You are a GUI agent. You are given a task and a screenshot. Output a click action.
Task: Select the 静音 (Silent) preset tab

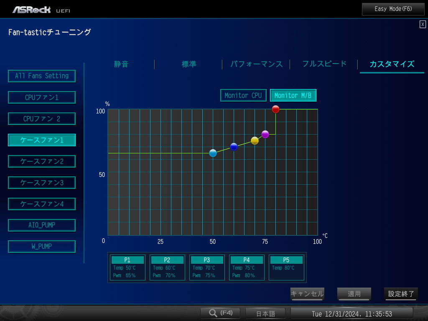121,64
